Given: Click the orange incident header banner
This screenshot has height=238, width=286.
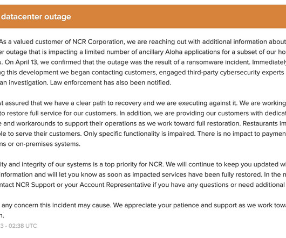Looking at the screenshot, I should 143,17.
